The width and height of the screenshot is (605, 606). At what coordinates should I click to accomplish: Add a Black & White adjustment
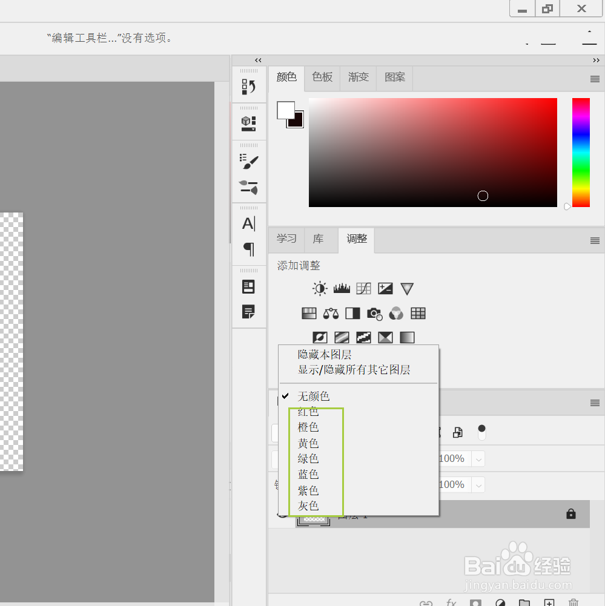click(x=352, y=314)
